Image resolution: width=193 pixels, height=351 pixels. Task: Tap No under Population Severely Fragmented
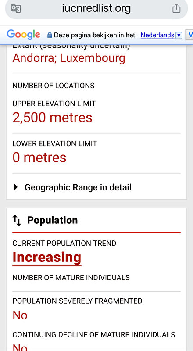(x=20, y=315)
